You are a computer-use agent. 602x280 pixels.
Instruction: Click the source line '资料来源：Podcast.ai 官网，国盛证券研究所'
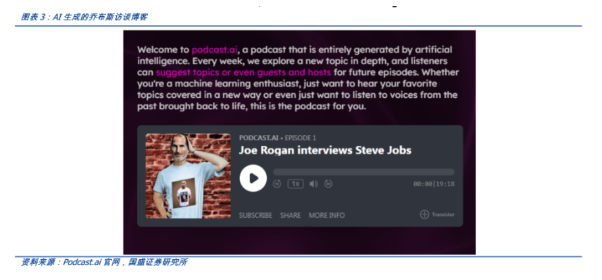[104, 262]
